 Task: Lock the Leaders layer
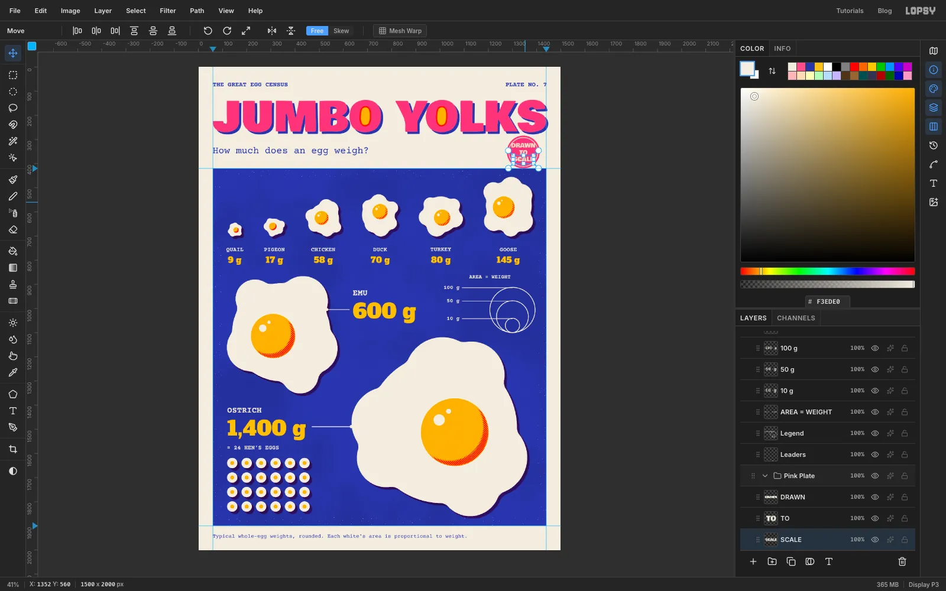(x=905, y=454)
